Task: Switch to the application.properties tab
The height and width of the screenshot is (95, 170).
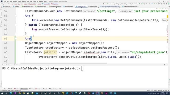Action: point(55,6)
